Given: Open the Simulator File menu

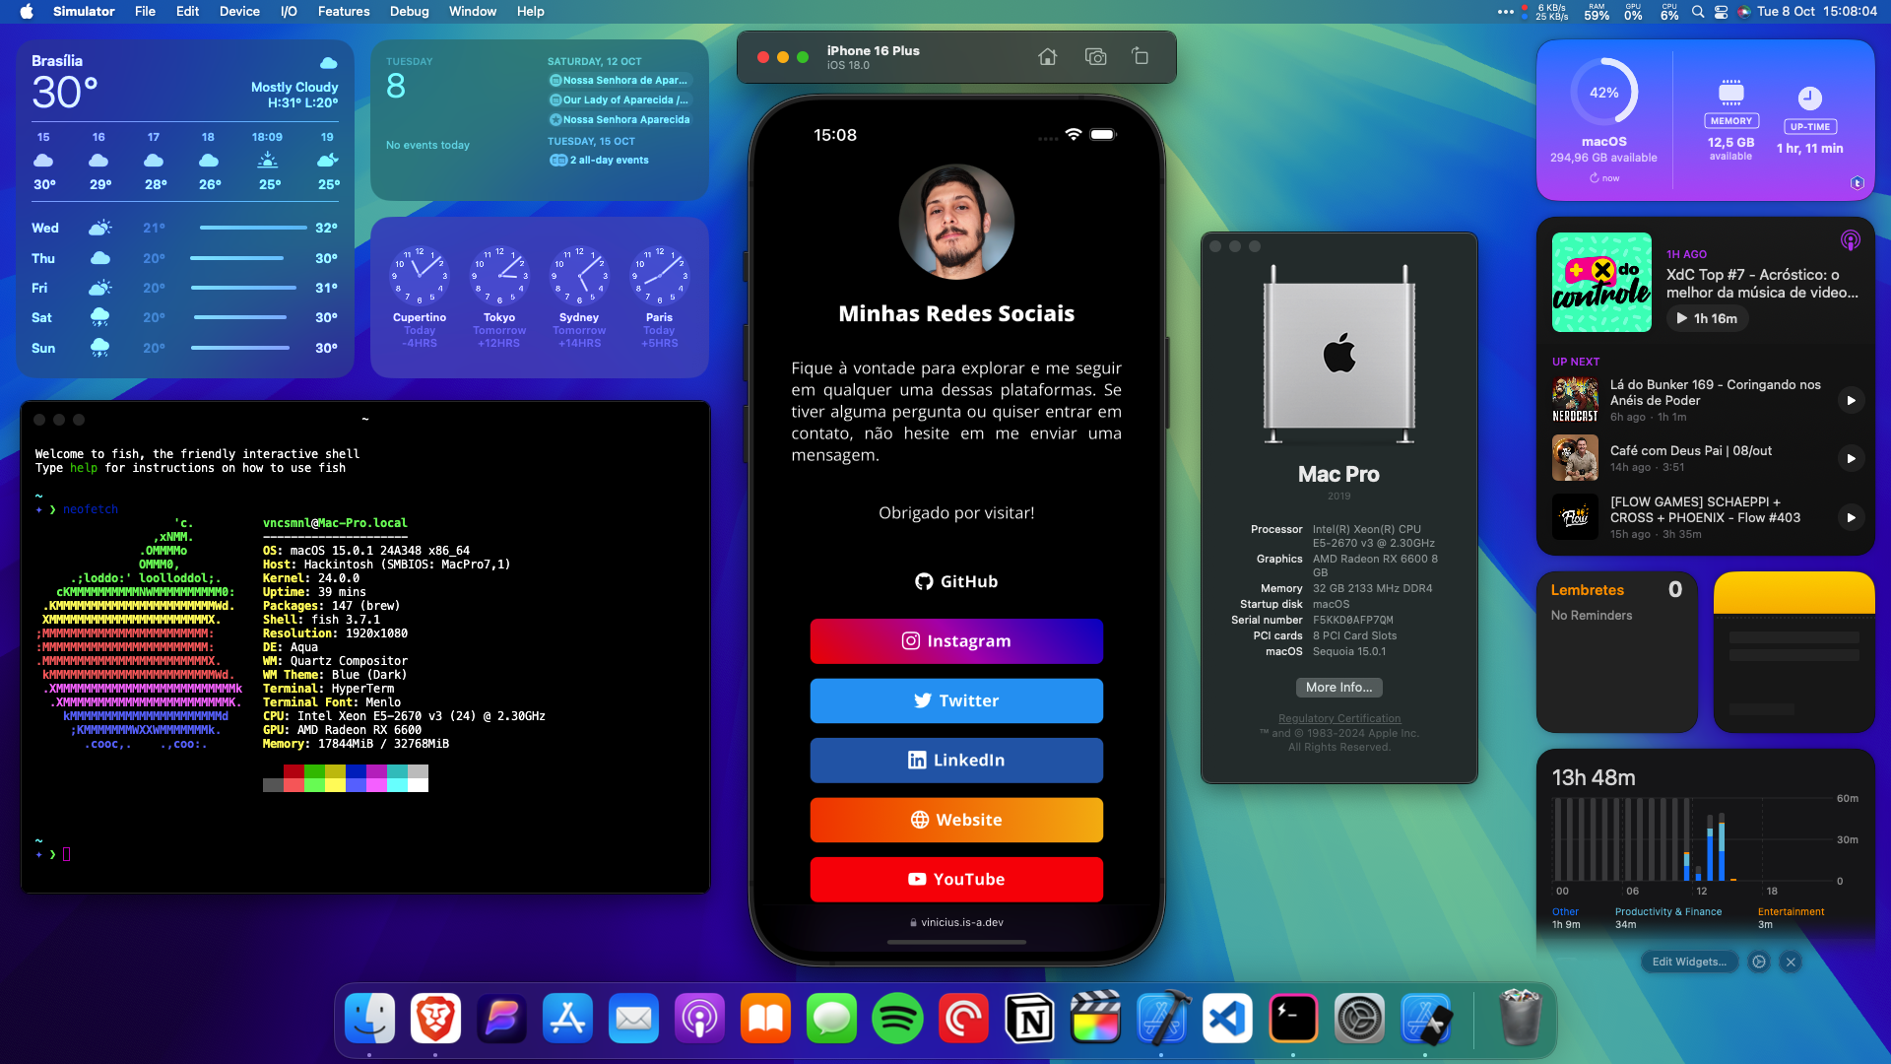Looking at the screenshot, I should coord(145,12).
